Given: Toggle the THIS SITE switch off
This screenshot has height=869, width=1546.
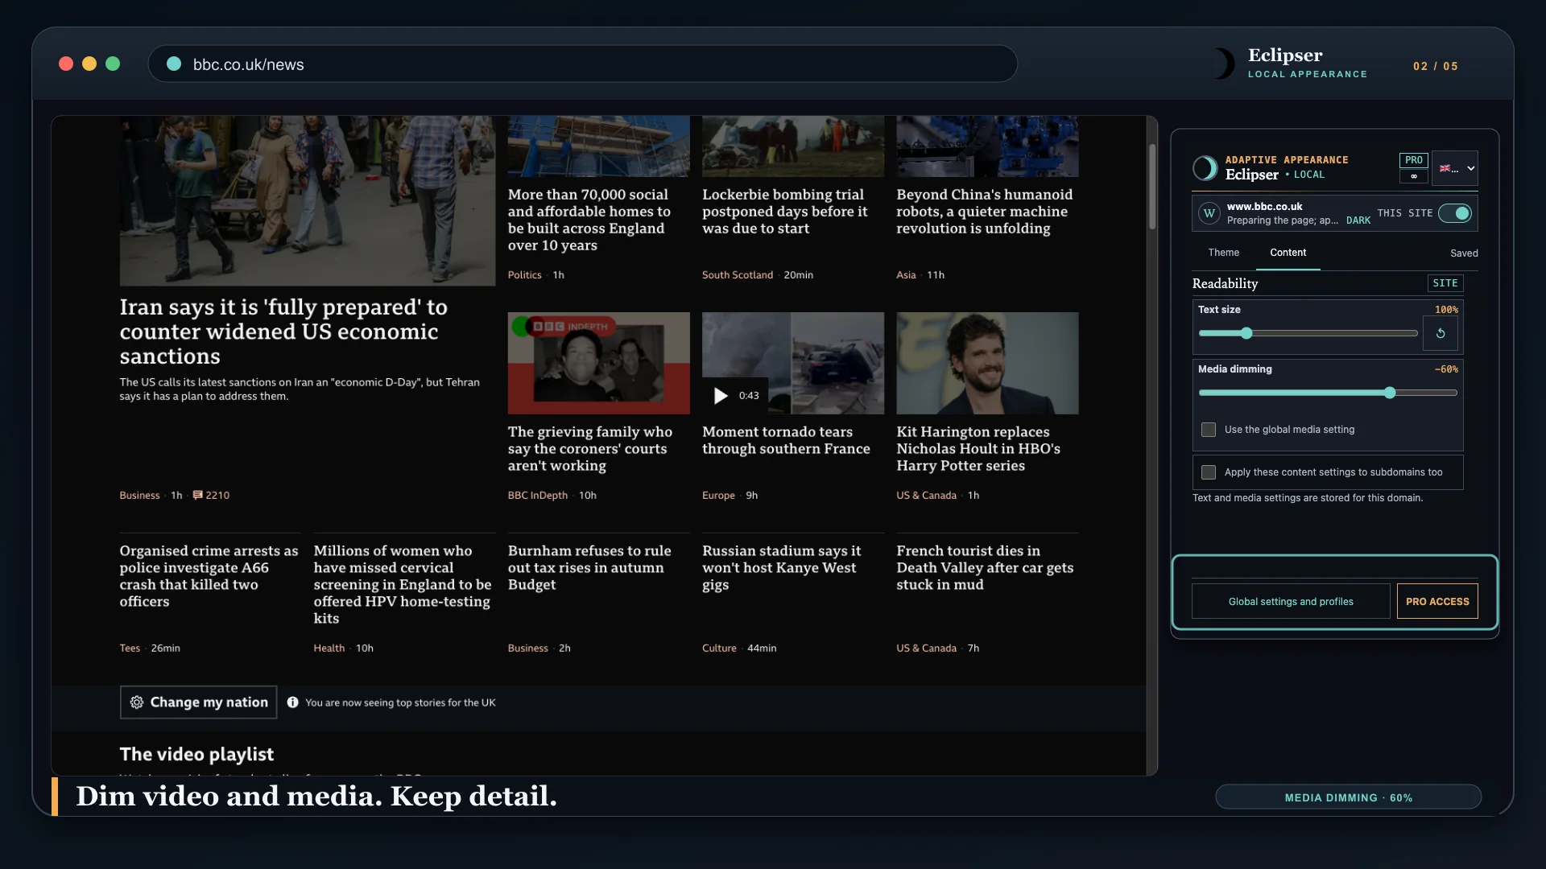Looking at the screenshot, I should point(1455,213).
